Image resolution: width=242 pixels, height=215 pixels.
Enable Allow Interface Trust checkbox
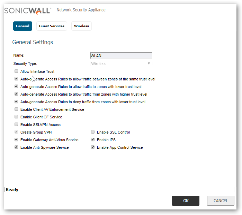pyautogui.click(x=16, y=71)
